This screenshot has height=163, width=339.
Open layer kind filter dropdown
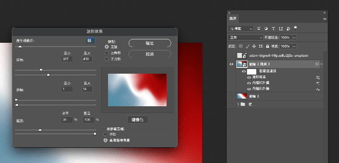tap(240, 28)
